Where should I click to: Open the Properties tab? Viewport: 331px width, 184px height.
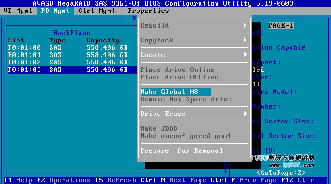point(148,11)
